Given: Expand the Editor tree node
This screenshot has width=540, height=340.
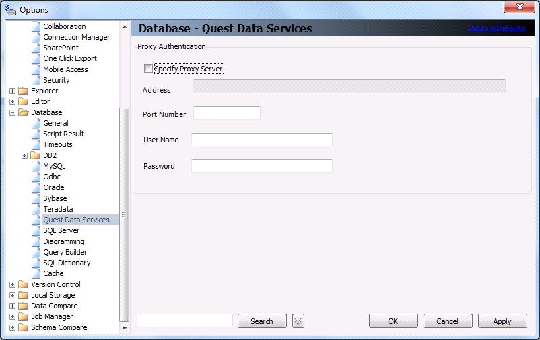Looking at the screenshot, I should [x=12, y=101].
